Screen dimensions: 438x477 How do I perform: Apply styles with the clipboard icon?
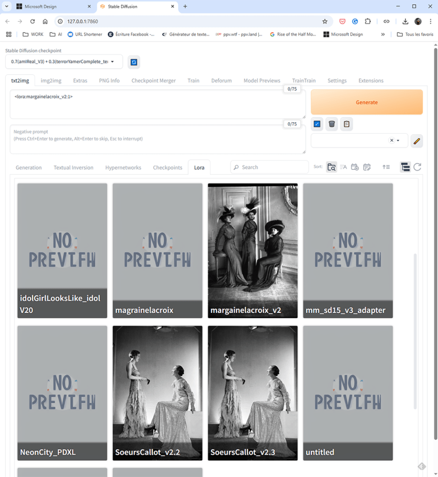347,124
